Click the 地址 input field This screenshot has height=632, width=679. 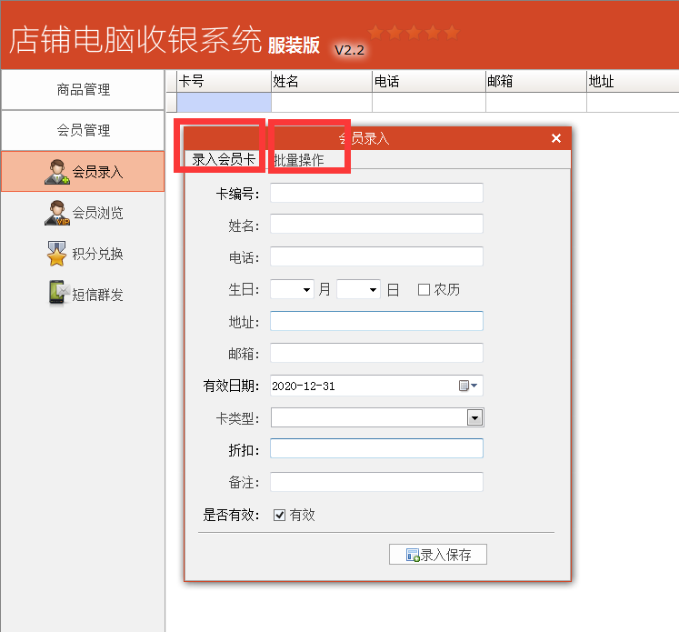coord(376,321)
